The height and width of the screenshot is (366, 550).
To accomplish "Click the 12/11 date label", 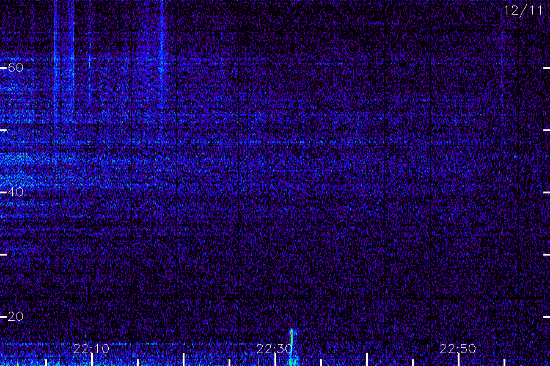I will 523,10.
